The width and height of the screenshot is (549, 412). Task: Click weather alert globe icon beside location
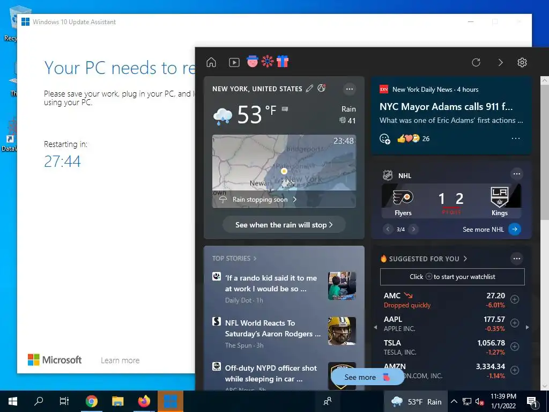(322, 89)
